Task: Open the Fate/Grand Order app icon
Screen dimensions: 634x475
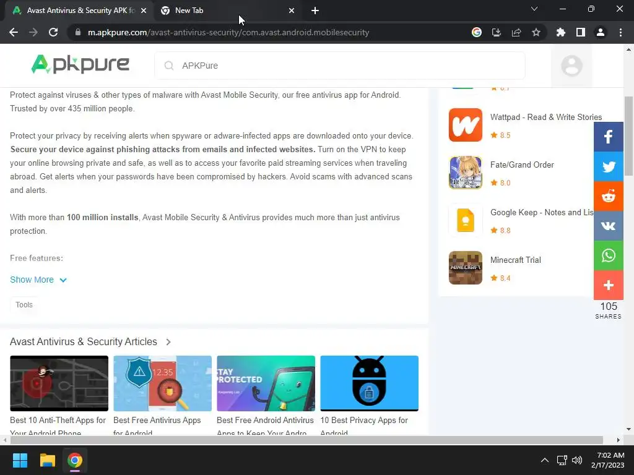Action: point(466,173)
